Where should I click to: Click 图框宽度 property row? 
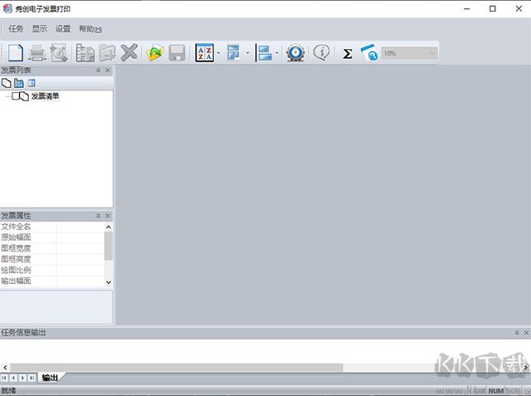coord(52,248)
